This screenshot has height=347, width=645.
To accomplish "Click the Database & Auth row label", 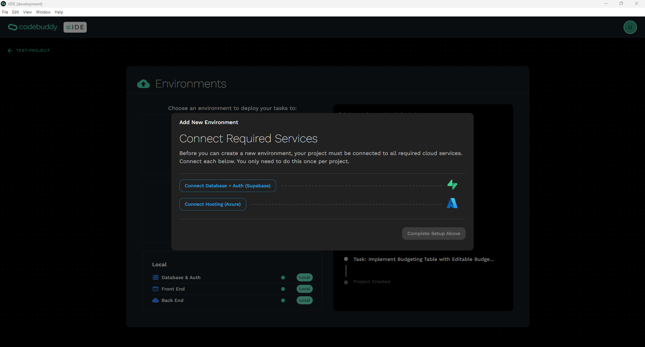I will [181, 277].
